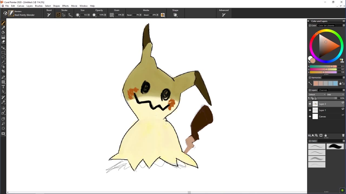
Task: Delete the selected layer with trash icon
Action: pos(343,135)
